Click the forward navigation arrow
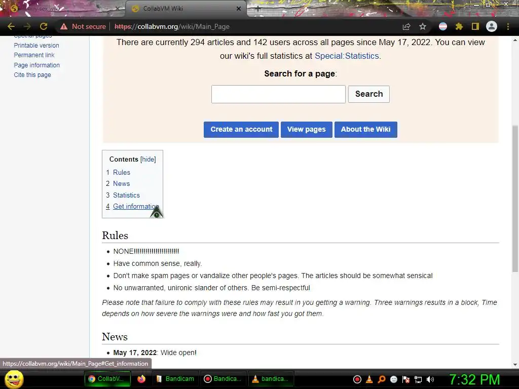The width and height of the screenshot is (519, 389). [x=27, y=26]
